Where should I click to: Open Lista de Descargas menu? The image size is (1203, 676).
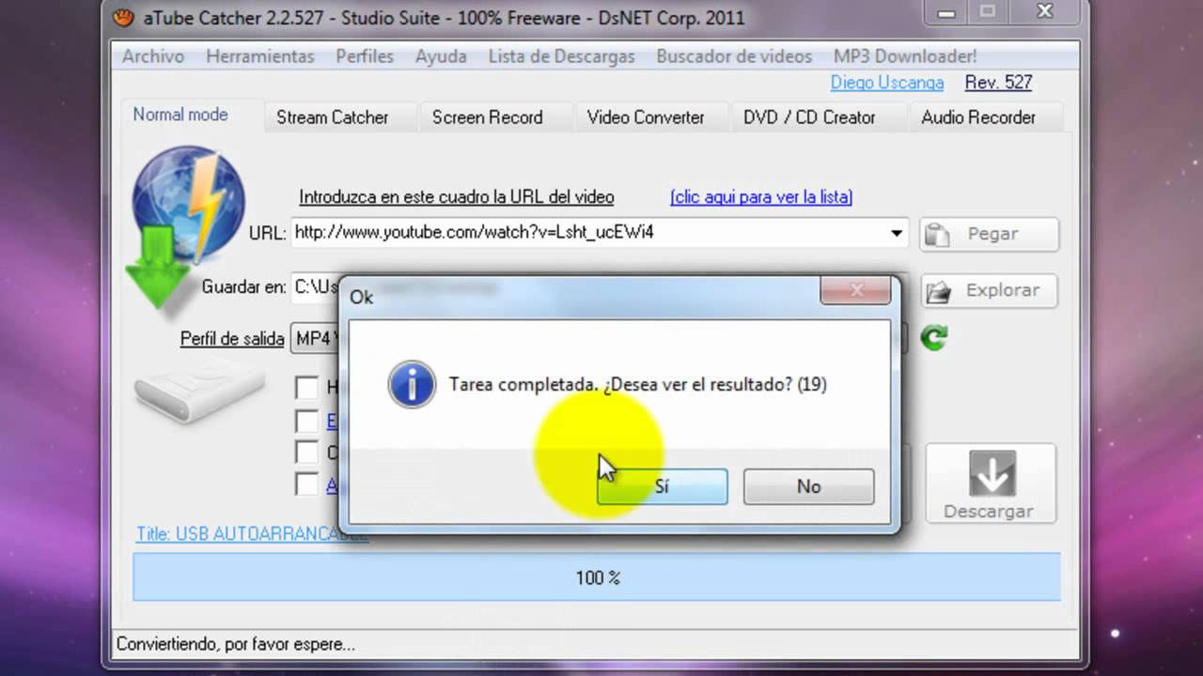pyautogui.click(x=562, y=56)
